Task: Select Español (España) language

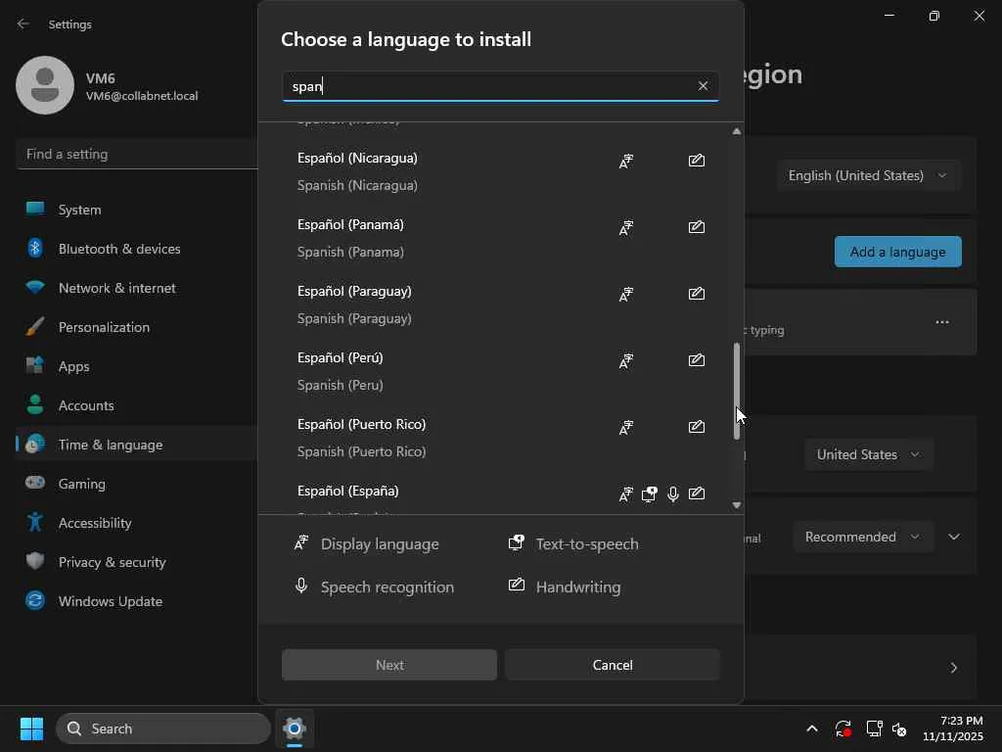Action: 501,493
